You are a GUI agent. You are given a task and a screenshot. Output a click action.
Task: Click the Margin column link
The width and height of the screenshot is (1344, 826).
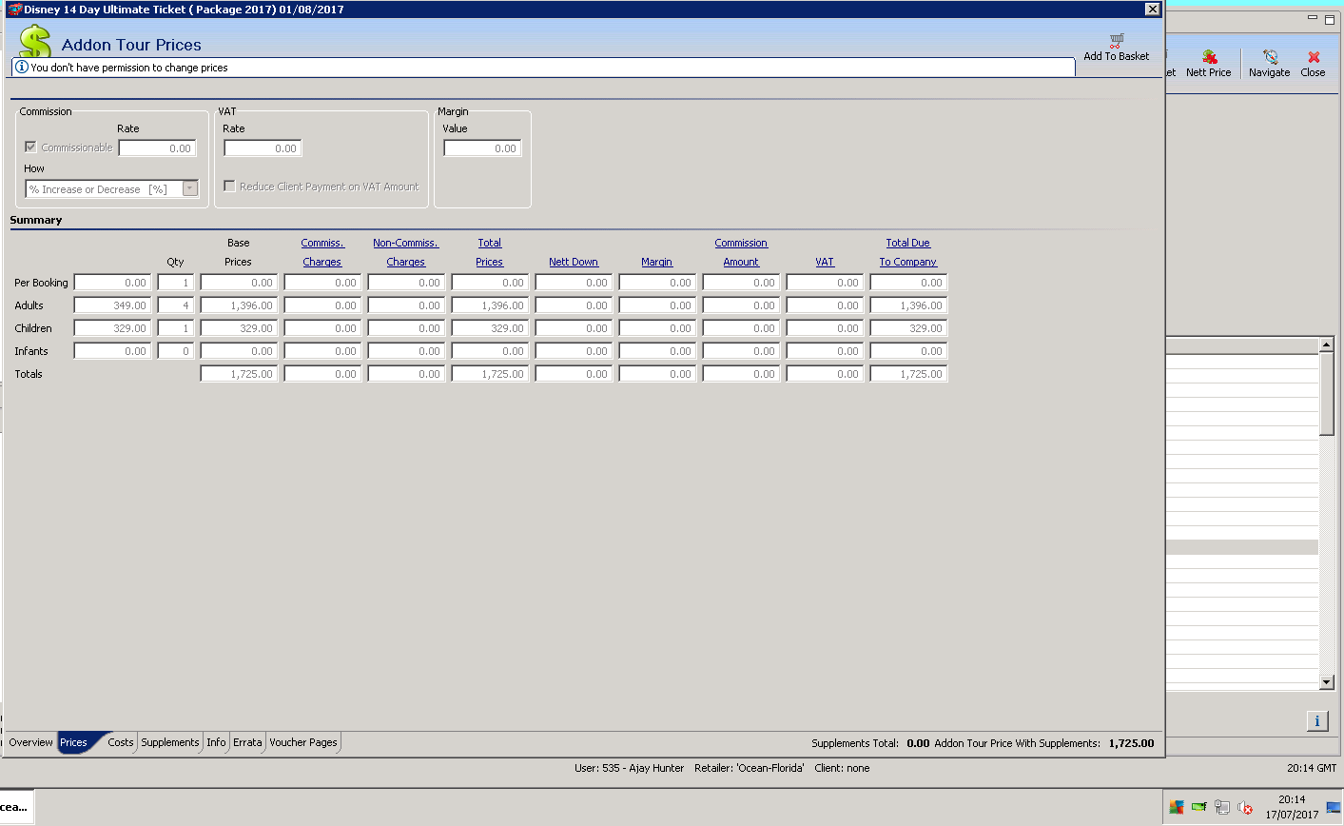click(657, 262)
